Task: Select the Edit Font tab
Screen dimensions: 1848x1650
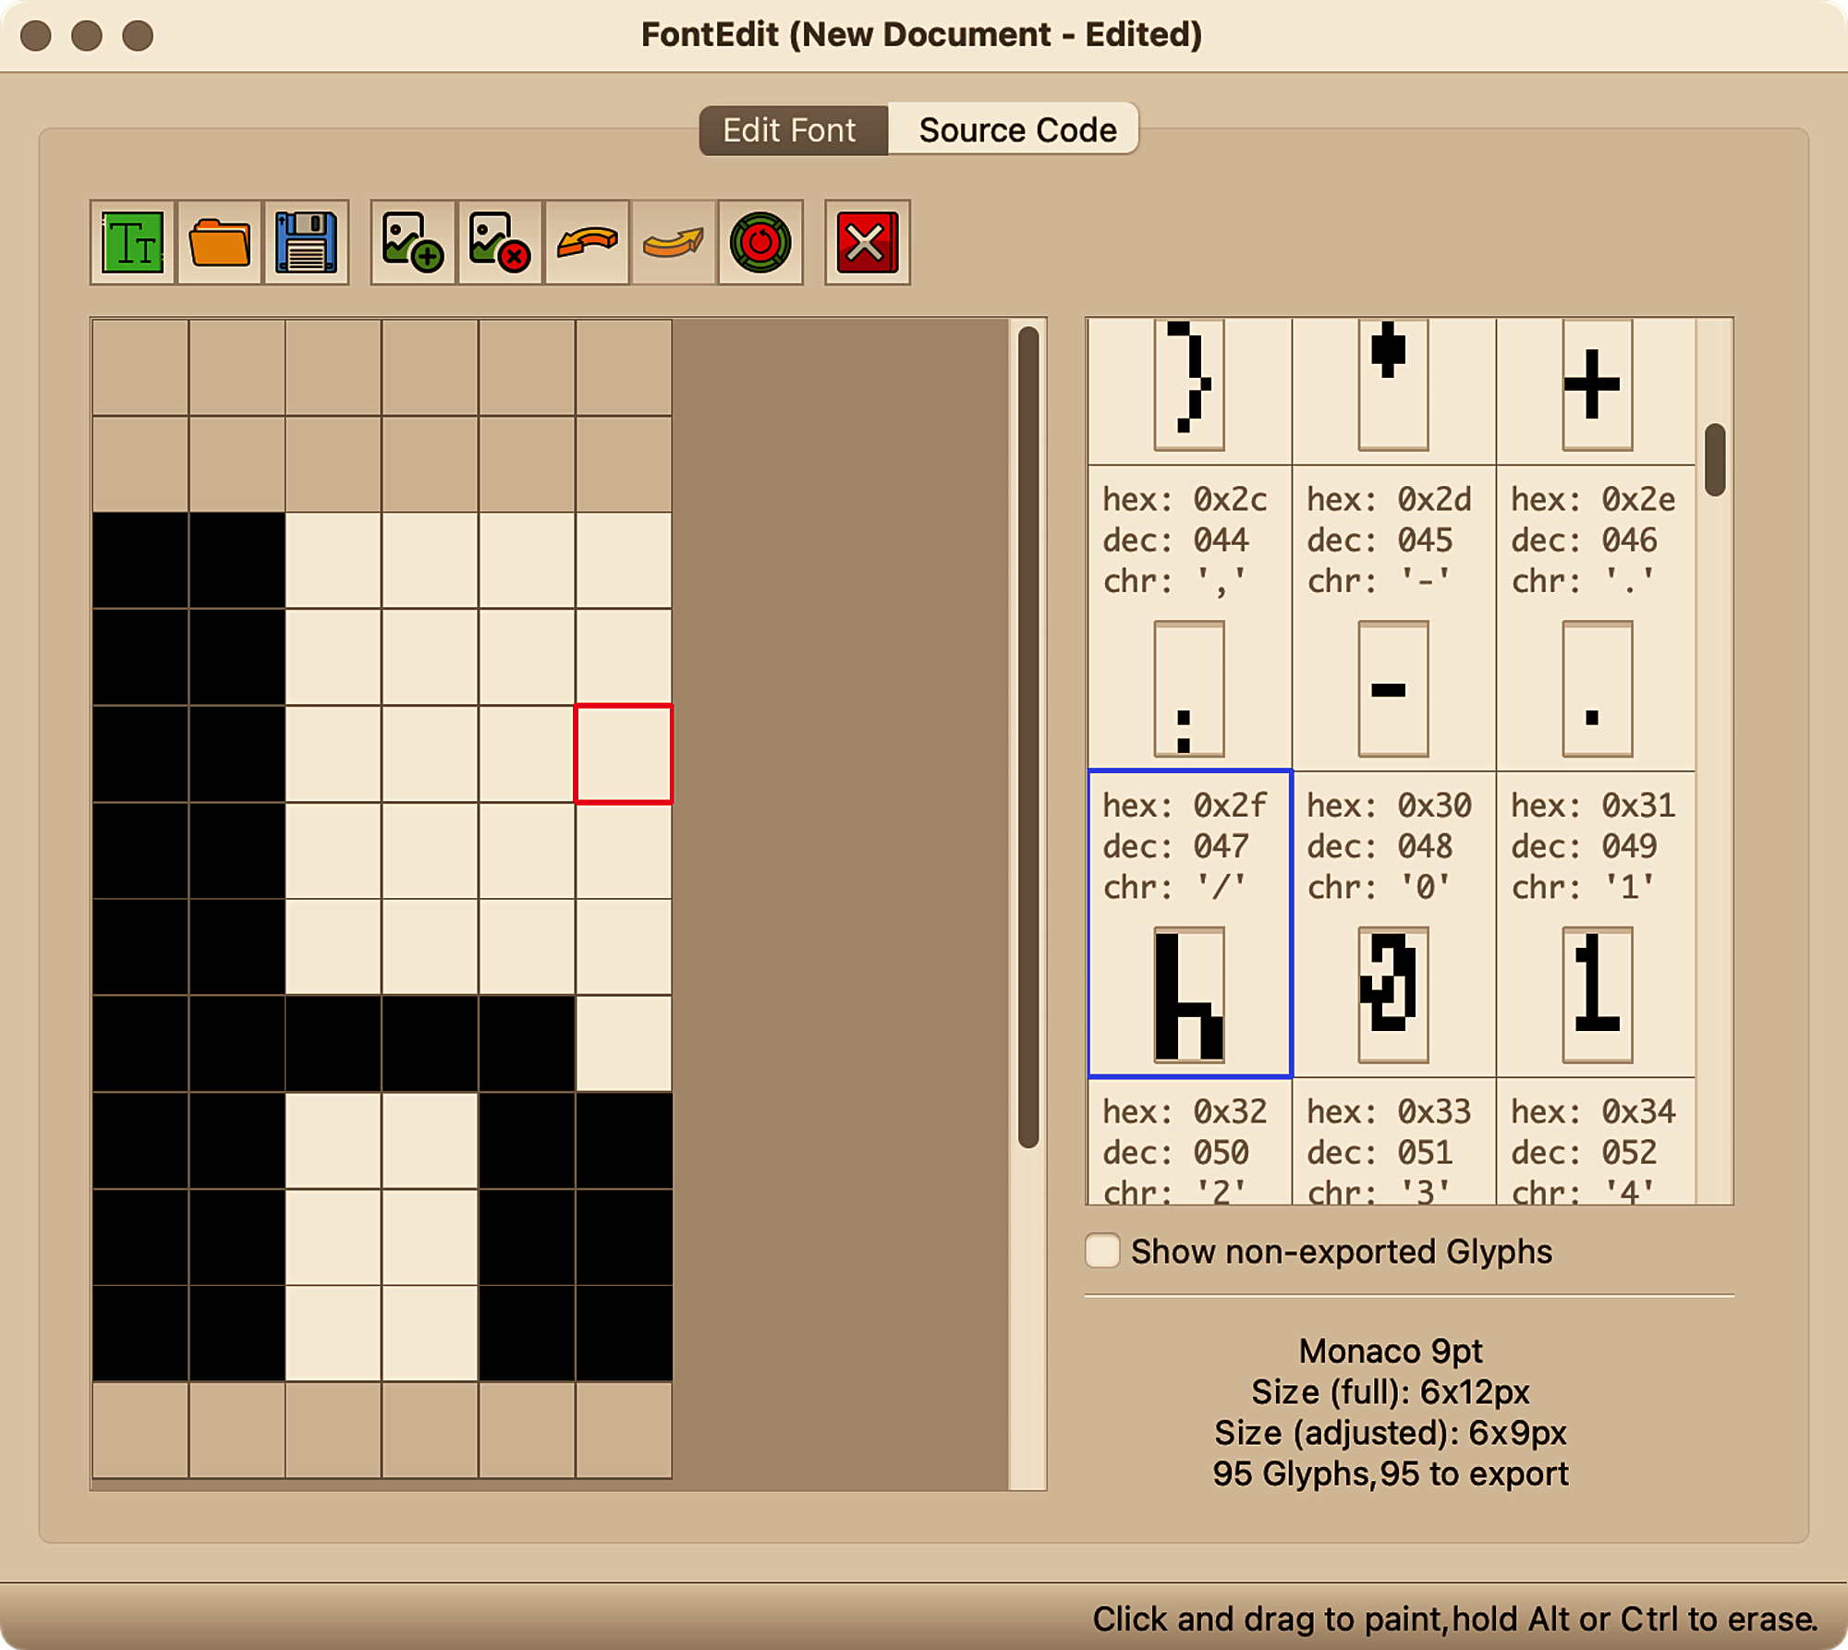Action: tap(793, 129)
